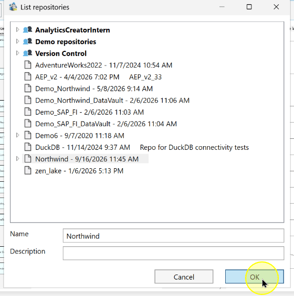Image resolution: width=294 pixels, height=296 pixels.
Task: Click into the Name input field
Action: coord(173,236)
